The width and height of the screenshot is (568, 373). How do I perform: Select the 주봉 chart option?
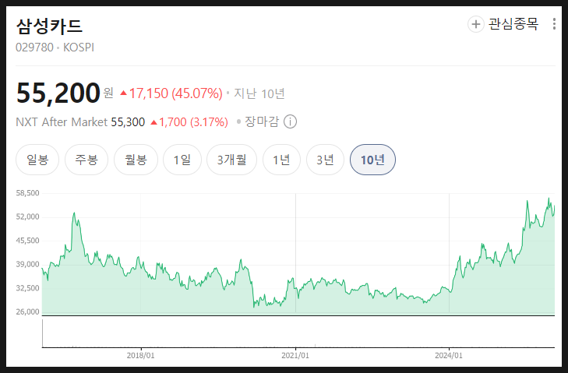click(86, 160)
